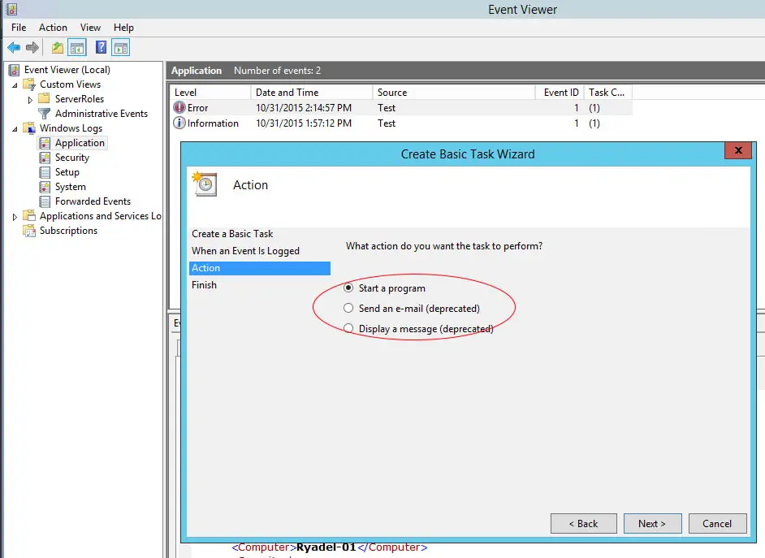The image size is (765, 558).
Task: Expand Applications and Services Logs node
Action: 15,217
